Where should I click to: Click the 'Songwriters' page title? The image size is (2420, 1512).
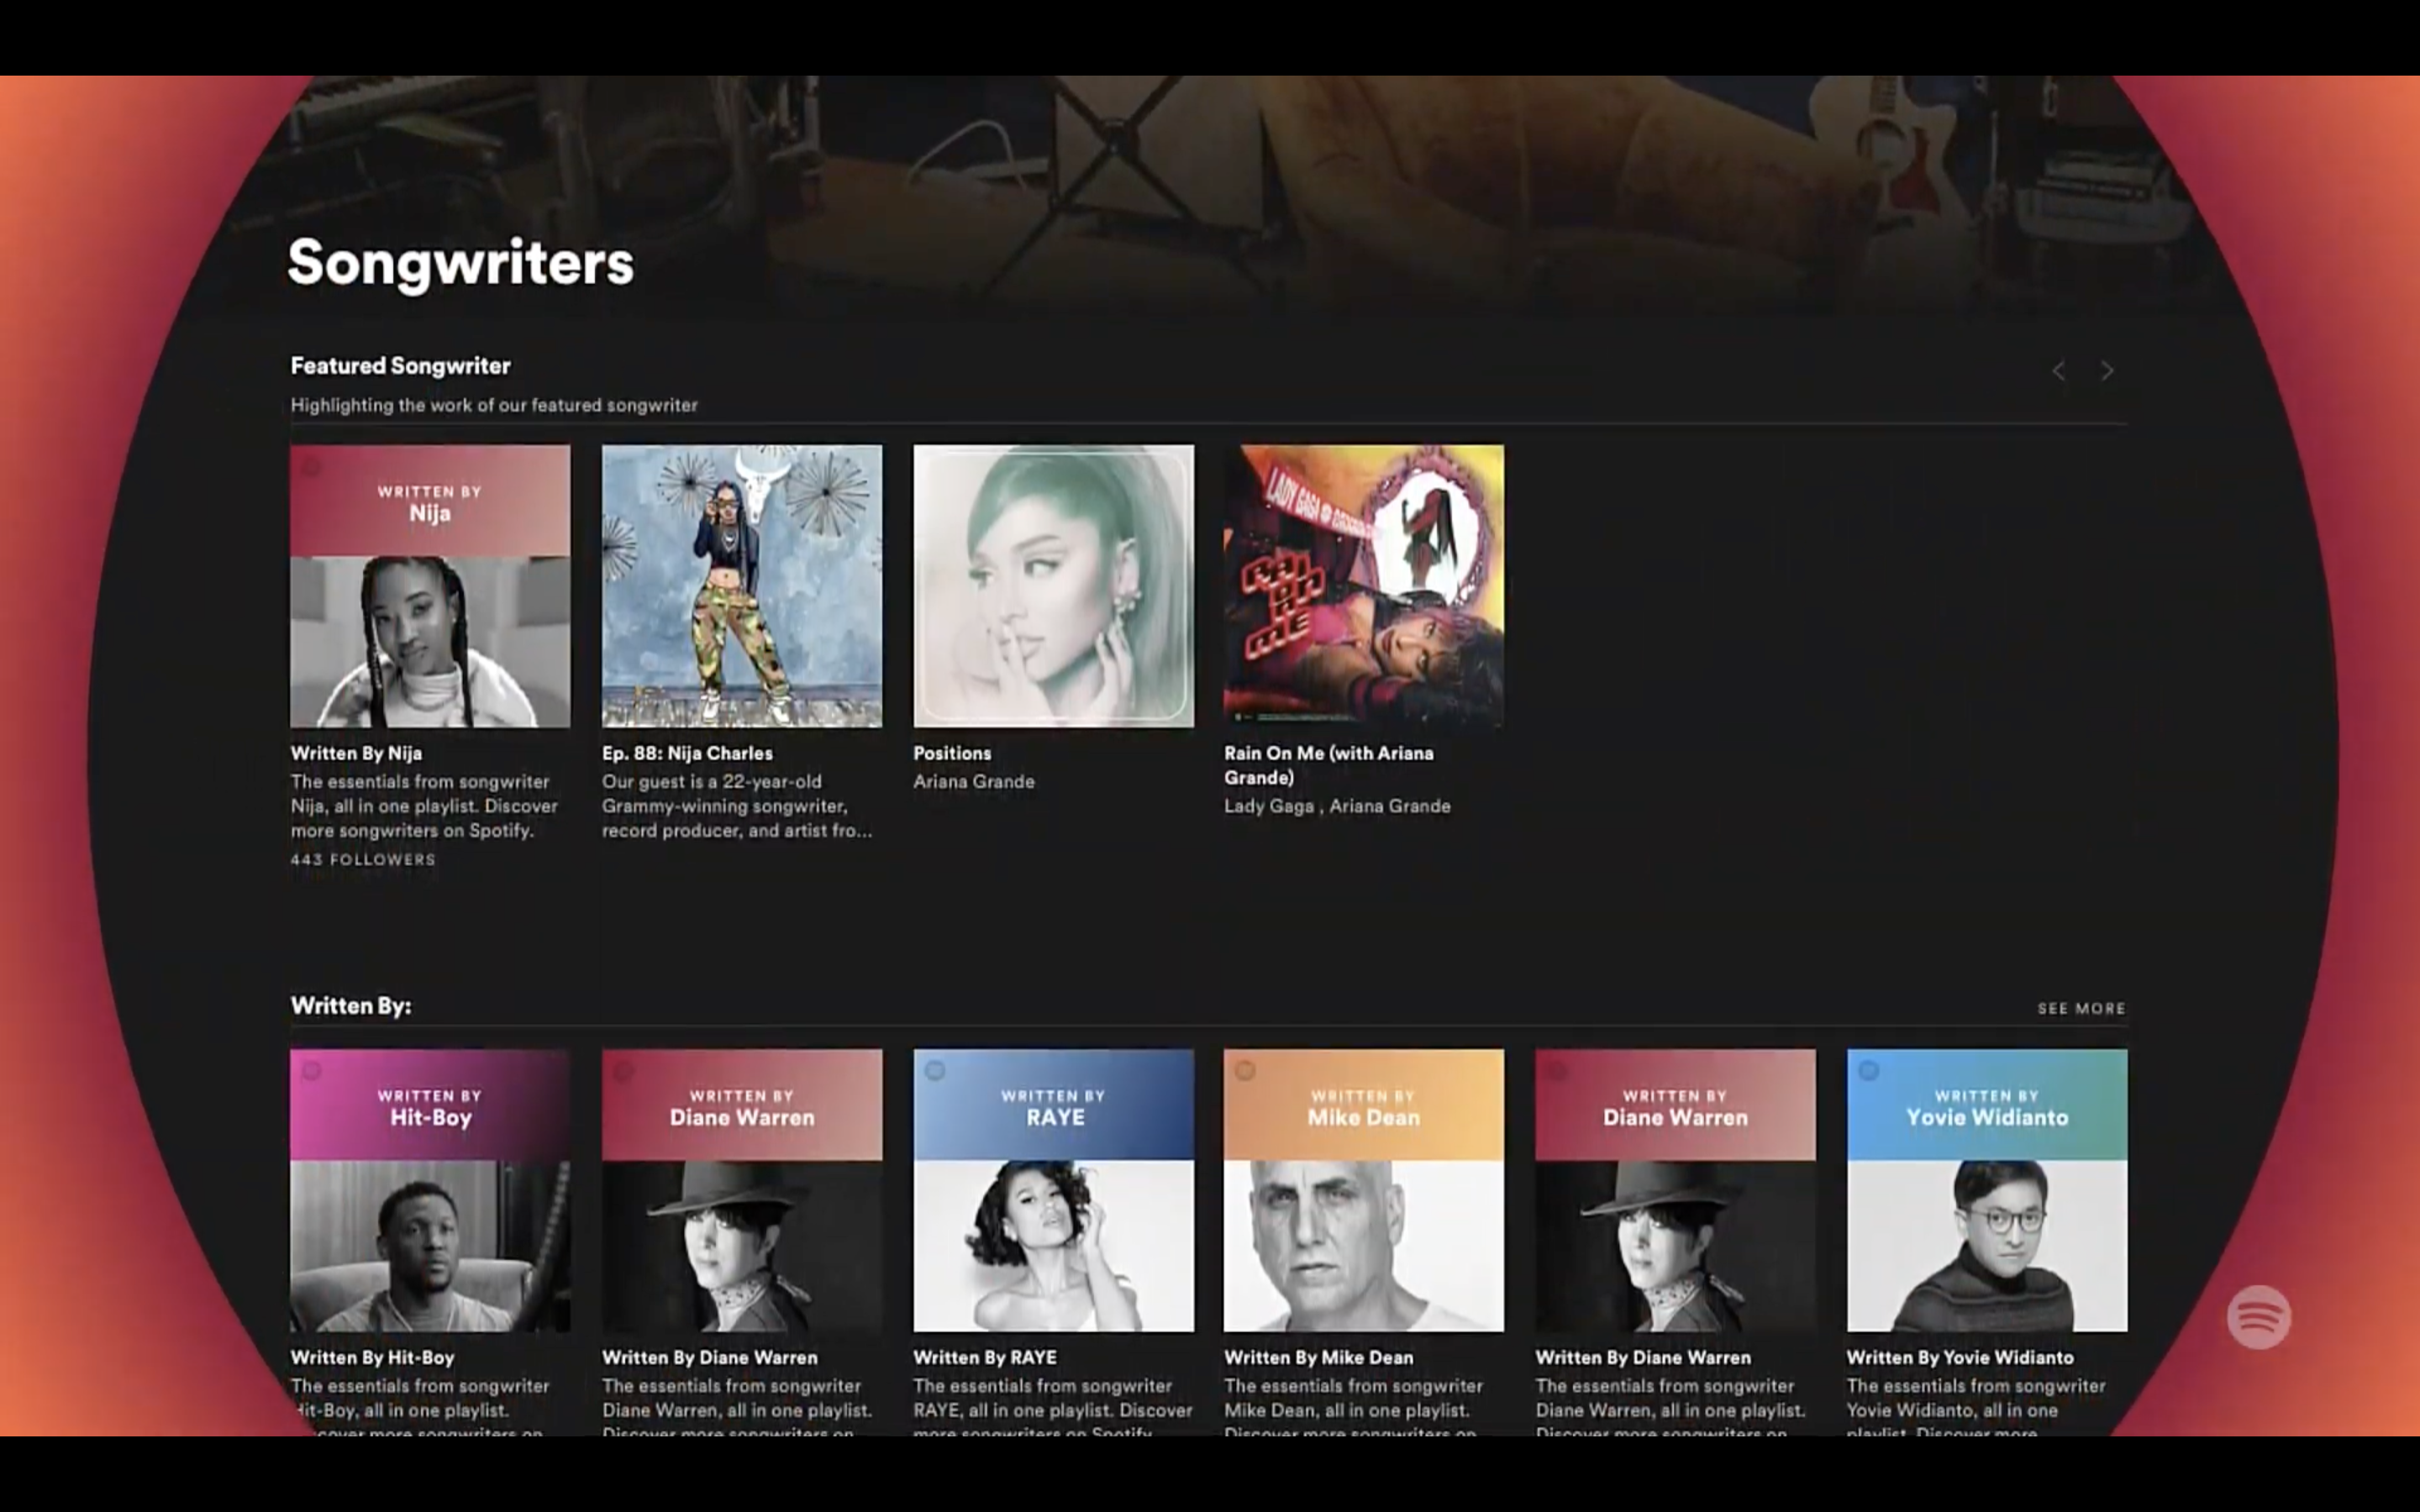coord(461,262)
